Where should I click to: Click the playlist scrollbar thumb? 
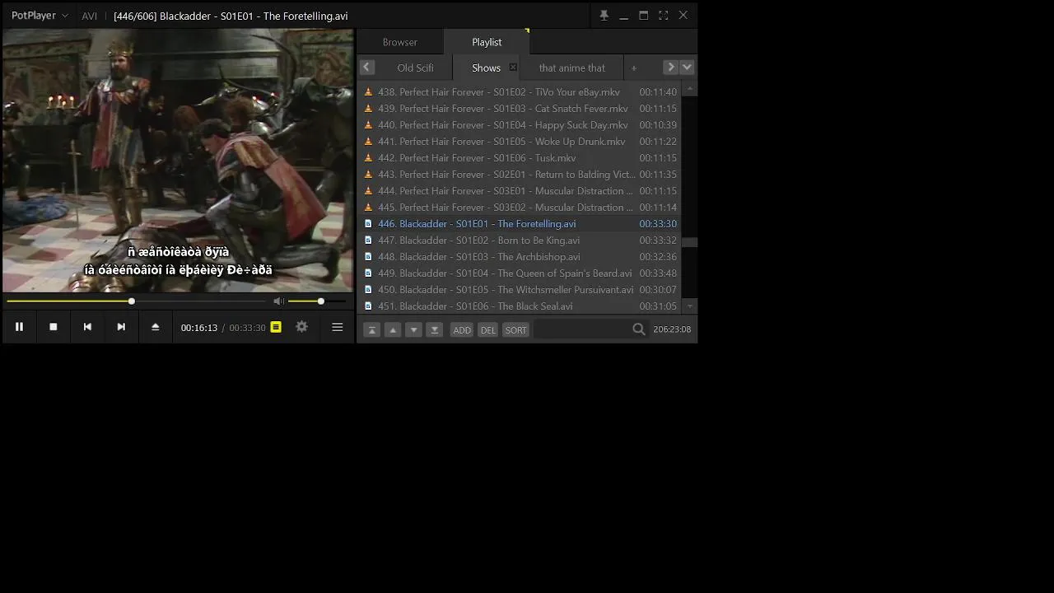click(689, 242)
